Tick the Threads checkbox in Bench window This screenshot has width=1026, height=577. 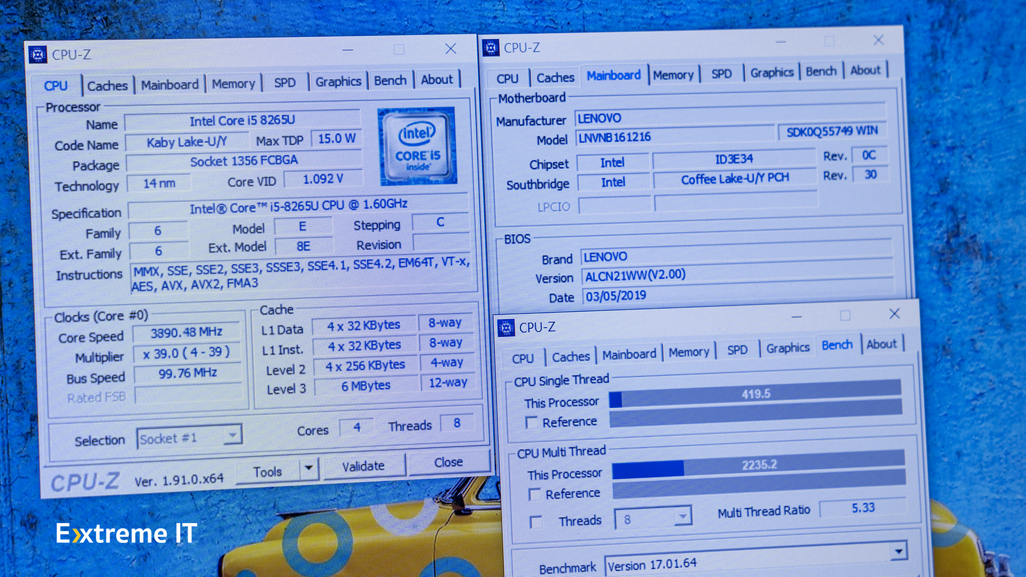click(x=535, y=521)
